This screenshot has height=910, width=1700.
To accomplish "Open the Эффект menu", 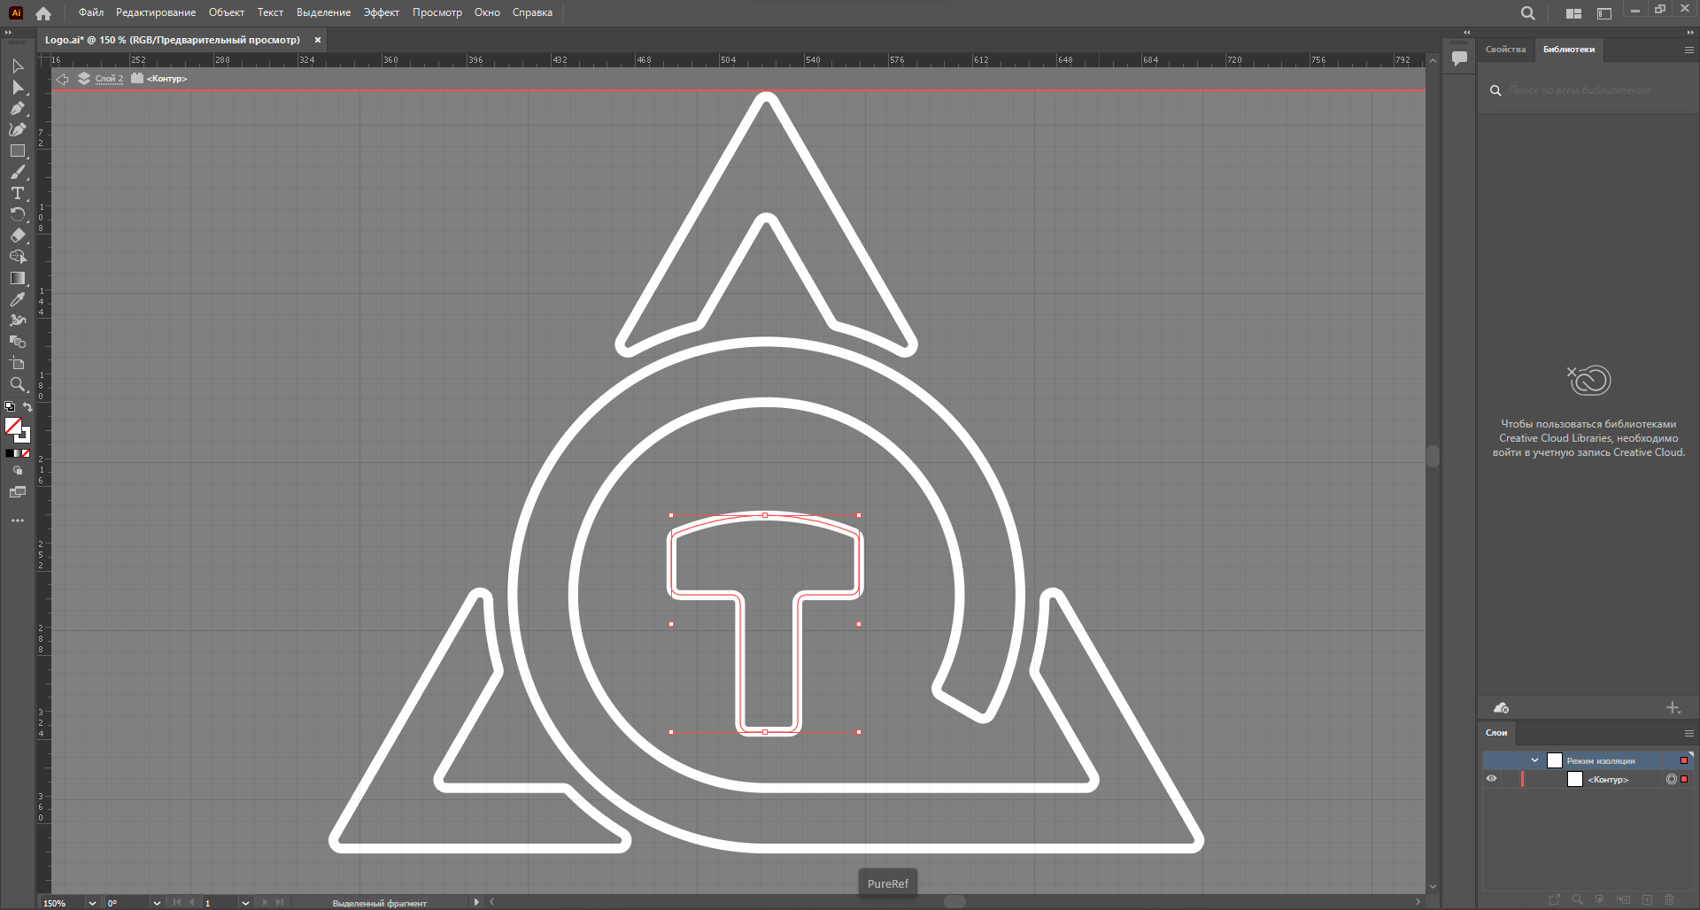I will (x=381, y=12).
